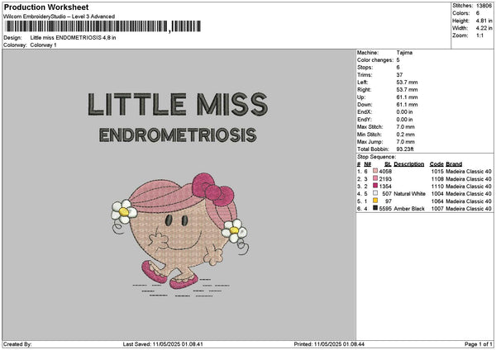This screenshot has height=350, width=496.
Task: Click the 'ENDROMETRIOSIS' stitched text in the preview
Action: (x=178, y=135)
